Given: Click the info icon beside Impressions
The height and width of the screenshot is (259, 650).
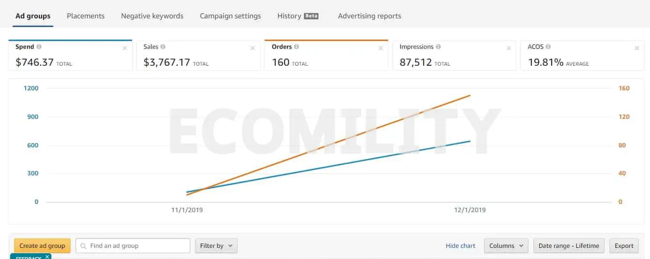Looking at the screenshot, I should tap(438, 47).
